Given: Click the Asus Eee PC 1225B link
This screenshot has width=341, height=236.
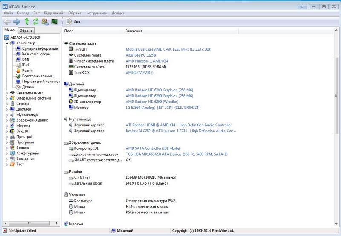Looking at the screenshot, I should click(141, 55).
